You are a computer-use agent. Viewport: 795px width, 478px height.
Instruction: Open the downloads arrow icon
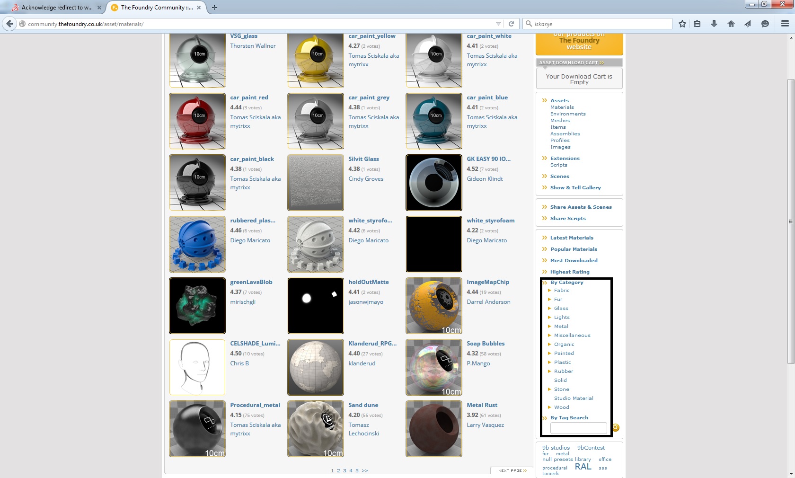(x=714, y=24)
